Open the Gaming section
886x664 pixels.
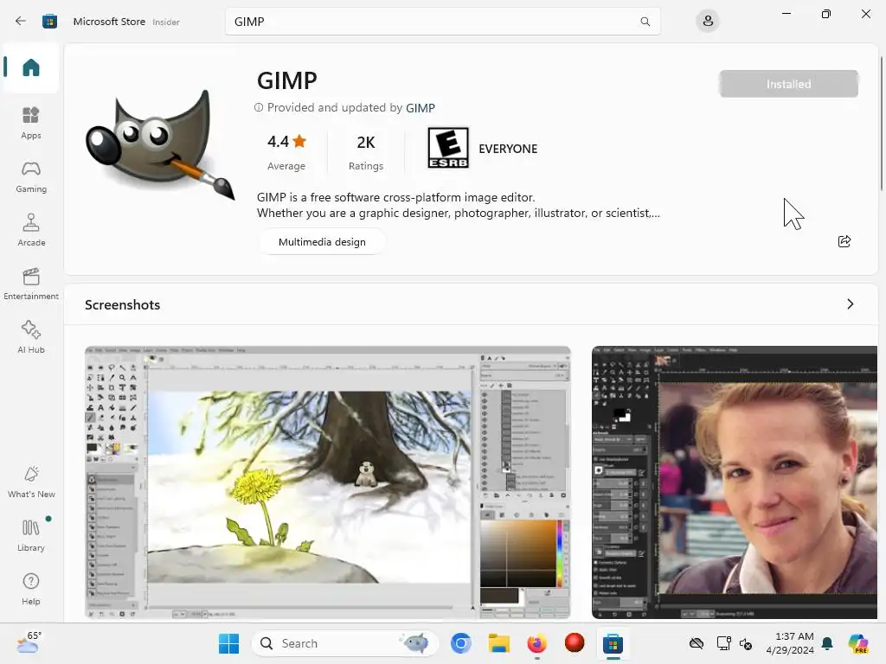(x=31, y=176)
